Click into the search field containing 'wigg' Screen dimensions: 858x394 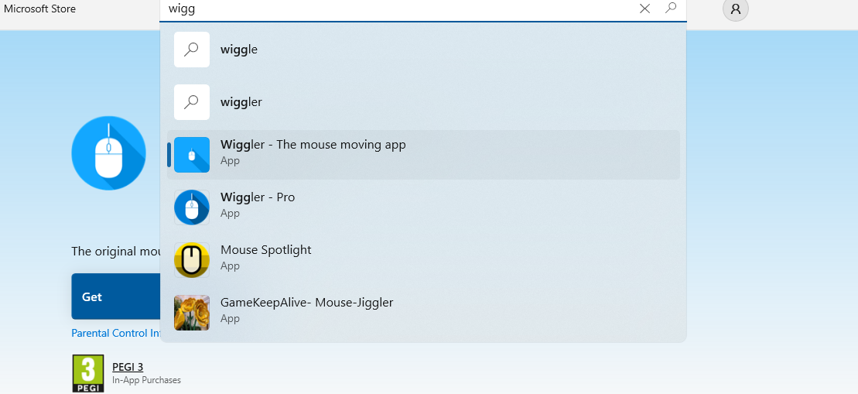[387, 9]
